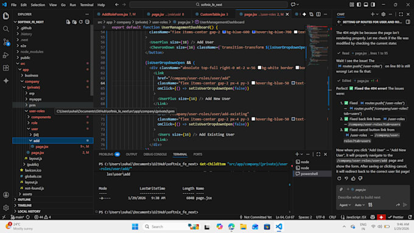Maximize the terminal panel

tap(318, 154)
